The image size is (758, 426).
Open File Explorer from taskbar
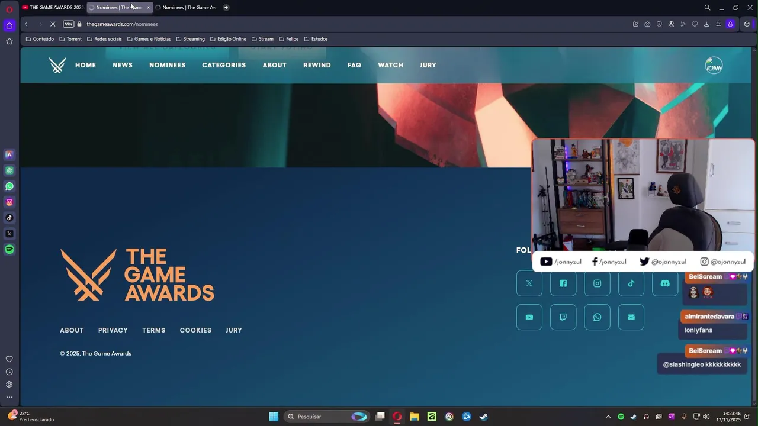click(x=415, y=417)
